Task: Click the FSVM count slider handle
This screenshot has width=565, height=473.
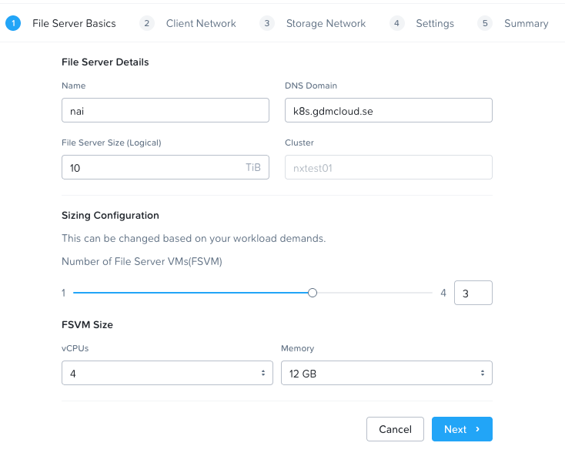Action: pyautogui.click(x=312, y=293)
